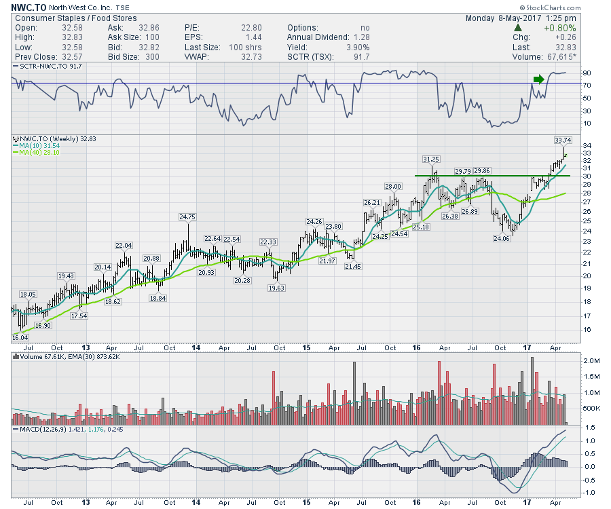
Task: Click the 22.04 high price label
Action: pyautogui.click(x=124, y=246)
